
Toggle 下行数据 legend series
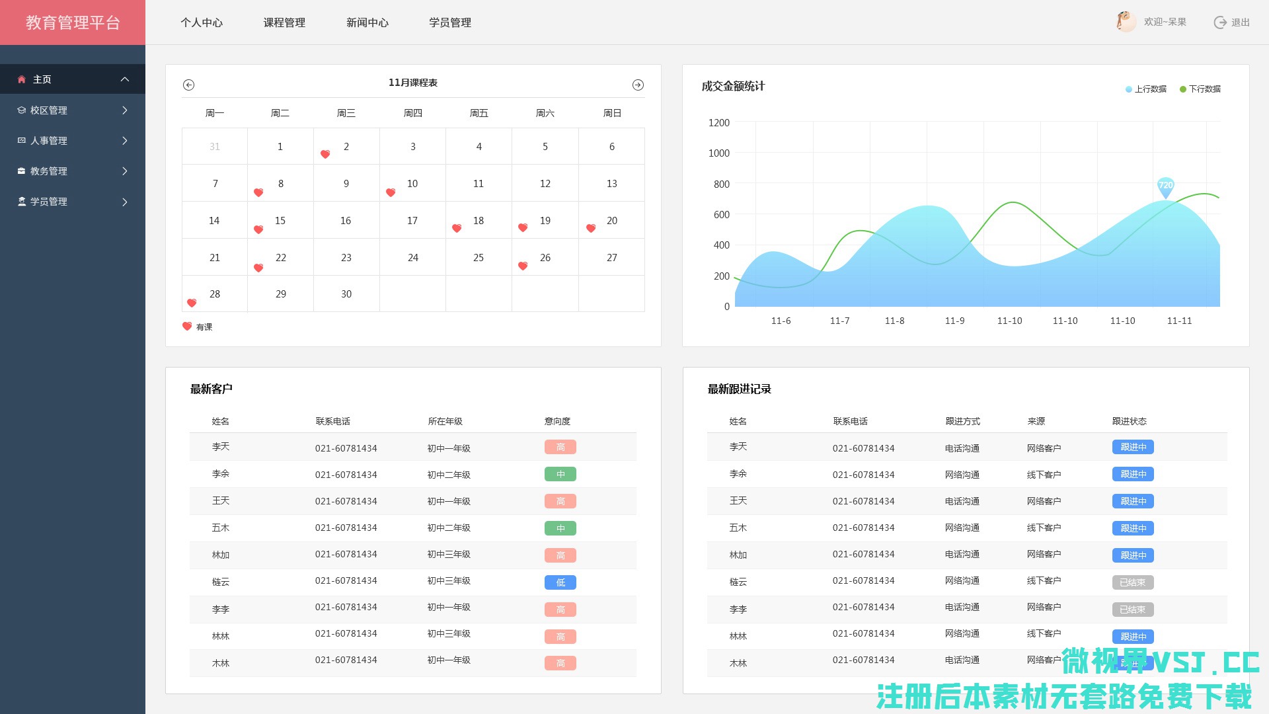1200,89
